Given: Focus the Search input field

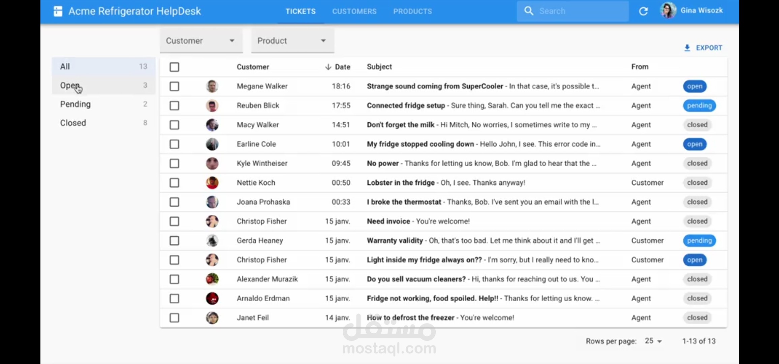Looking at the screenshot, I should point(580,11).
